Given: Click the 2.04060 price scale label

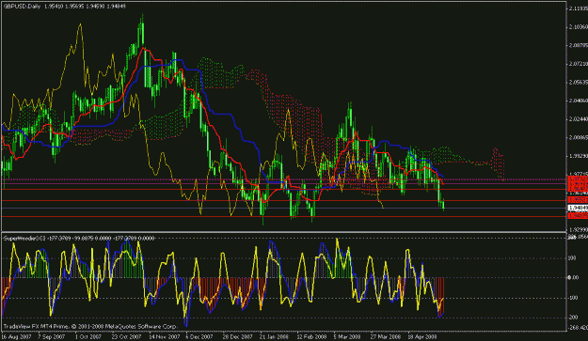Looking at the screenshot, I should coord(579,101).
